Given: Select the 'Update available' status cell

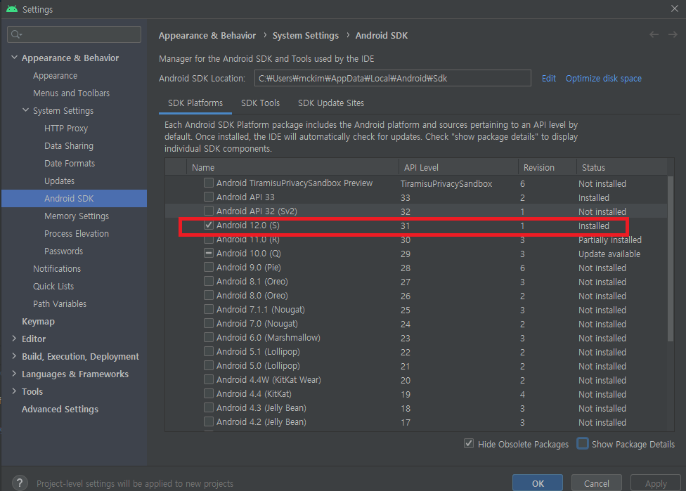Looking at the screenshot, I should tap(609, 254).
